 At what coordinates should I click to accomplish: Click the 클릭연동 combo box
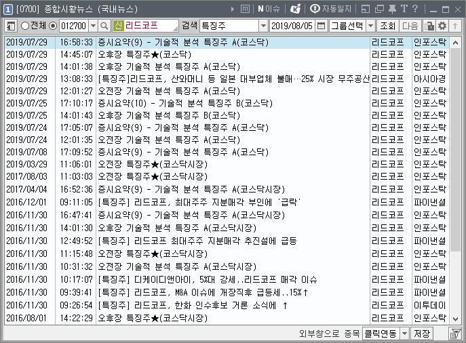tap(385, 334)
